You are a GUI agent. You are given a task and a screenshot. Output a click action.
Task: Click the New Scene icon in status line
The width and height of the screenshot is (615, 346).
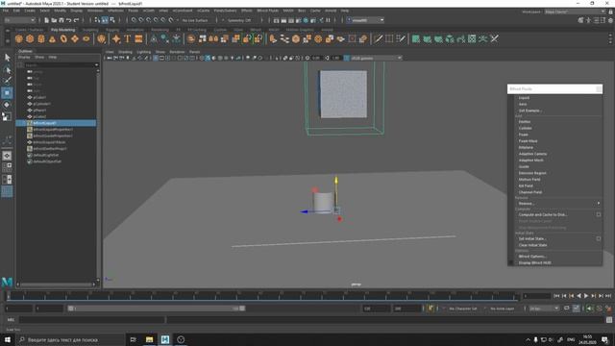[x=46, y=20]
